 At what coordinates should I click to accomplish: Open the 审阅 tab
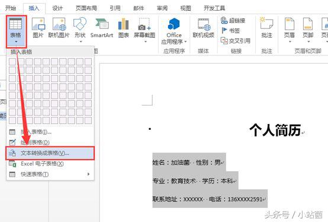coord(162,8)
